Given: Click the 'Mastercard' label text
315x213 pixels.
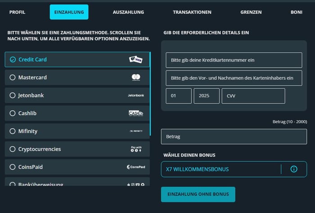Looking at the screenshot, I should (32, 78).
